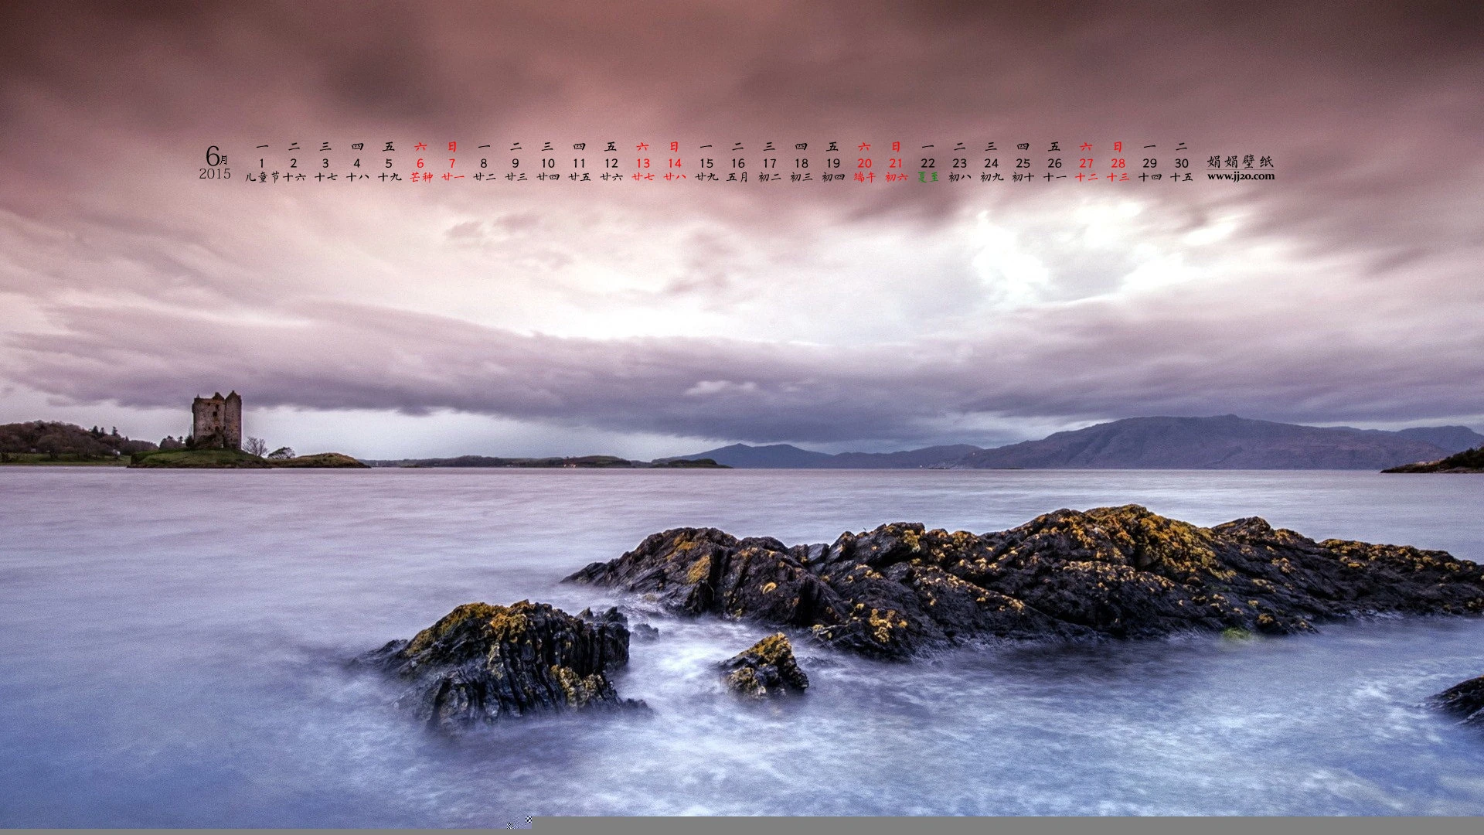The image size is (1484, 835).
Task: Select the red date 27 in calendar
Action: coord(1087,163)
